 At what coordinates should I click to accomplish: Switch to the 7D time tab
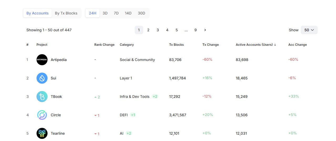pyautogui.click(x=116, y=13)
